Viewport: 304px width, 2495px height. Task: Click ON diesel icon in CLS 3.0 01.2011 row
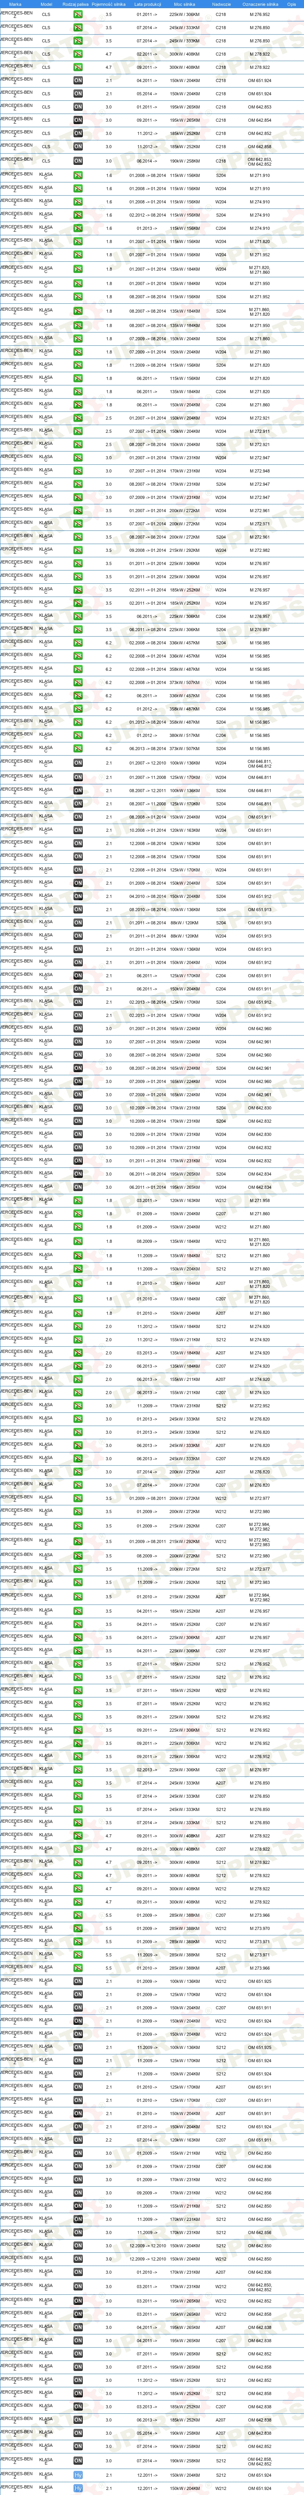click(x=77, y=107)
